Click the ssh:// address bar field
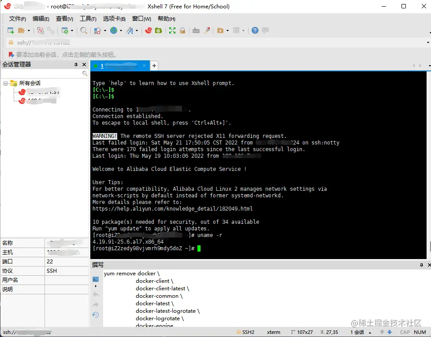 (x=216, y=43)
